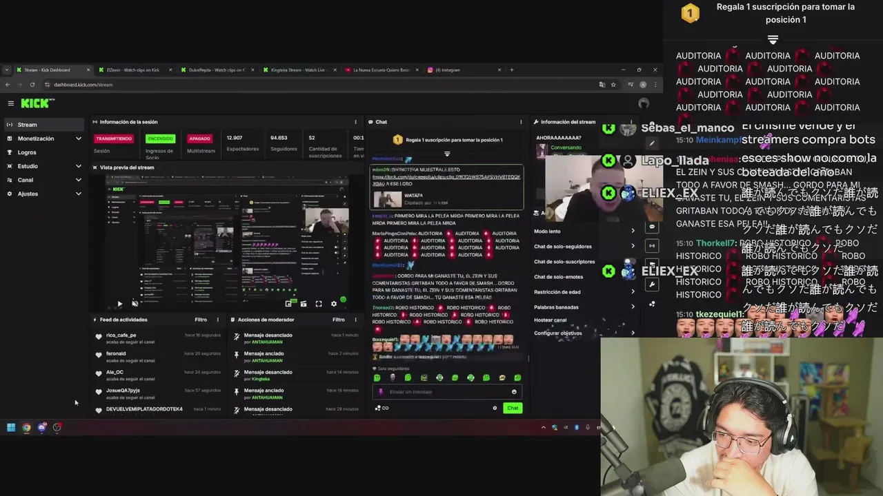Go back in the browser
This screenshot has height=496, width=883.
pyautogui.click(x=8, y=85)
